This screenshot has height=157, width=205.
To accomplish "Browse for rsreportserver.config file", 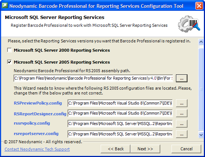I will click(182, 134).
